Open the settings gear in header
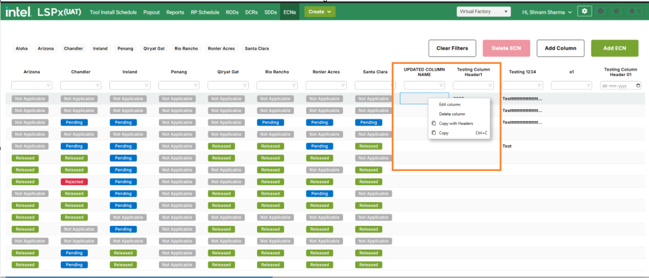649x278 pixels. [584, 11]
